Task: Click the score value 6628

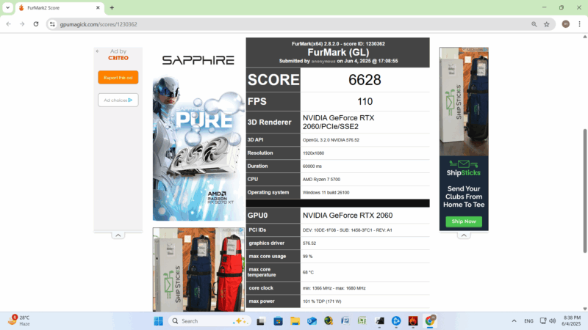Action: [365, 80]
